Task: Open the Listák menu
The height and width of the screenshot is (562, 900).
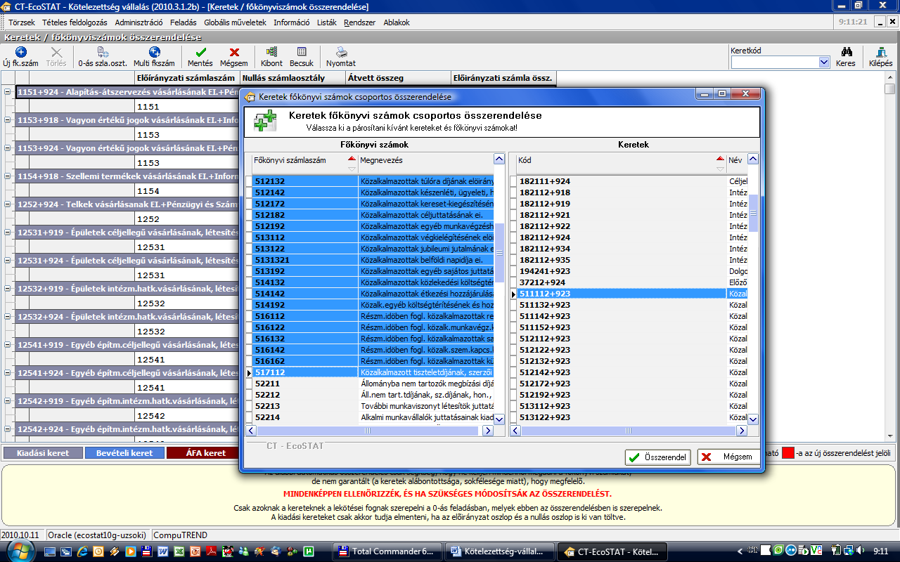Action: point(327,22)
